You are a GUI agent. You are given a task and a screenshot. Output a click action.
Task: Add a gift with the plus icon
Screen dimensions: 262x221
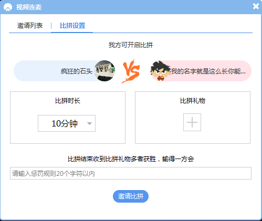tap(192, 122)
